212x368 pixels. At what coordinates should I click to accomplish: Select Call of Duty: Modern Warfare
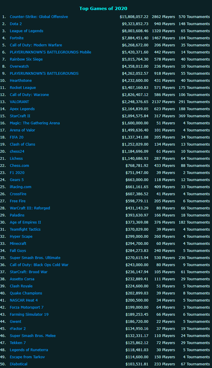(x=36, y=45)
